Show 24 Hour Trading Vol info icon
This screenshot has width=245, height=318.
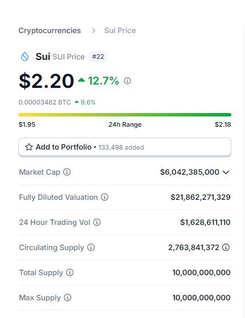pyautogui.click(x=97, y=222)
